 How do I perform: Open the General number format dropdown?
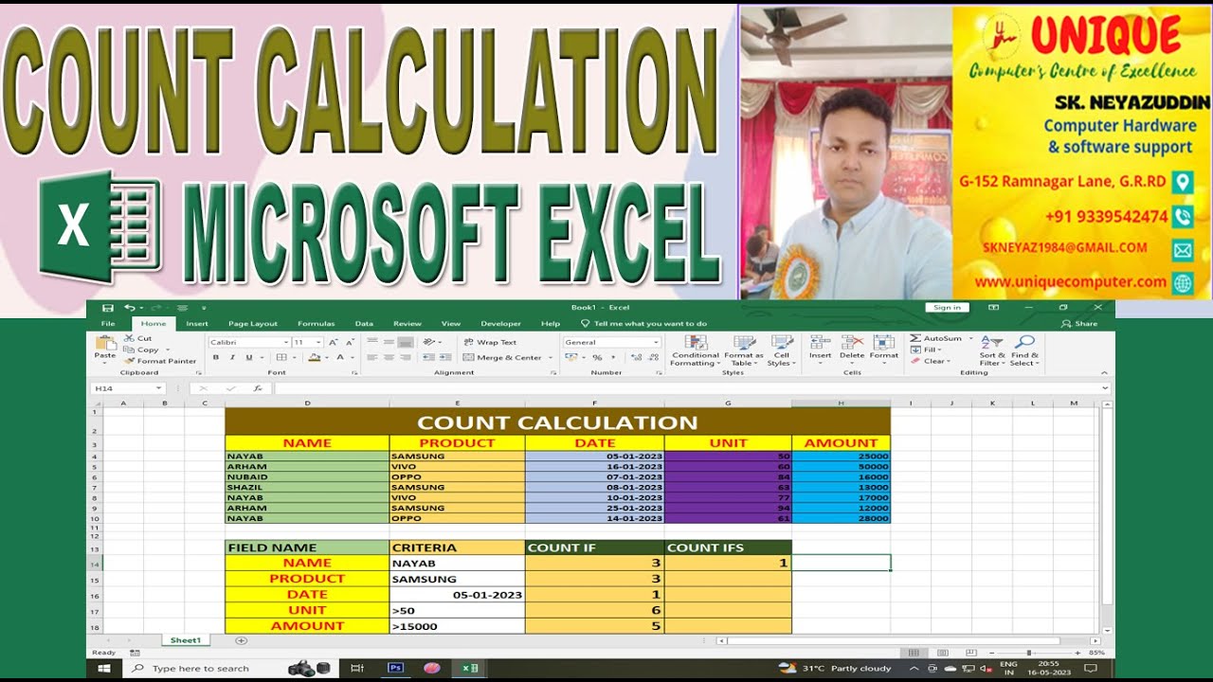click(656, 342)
